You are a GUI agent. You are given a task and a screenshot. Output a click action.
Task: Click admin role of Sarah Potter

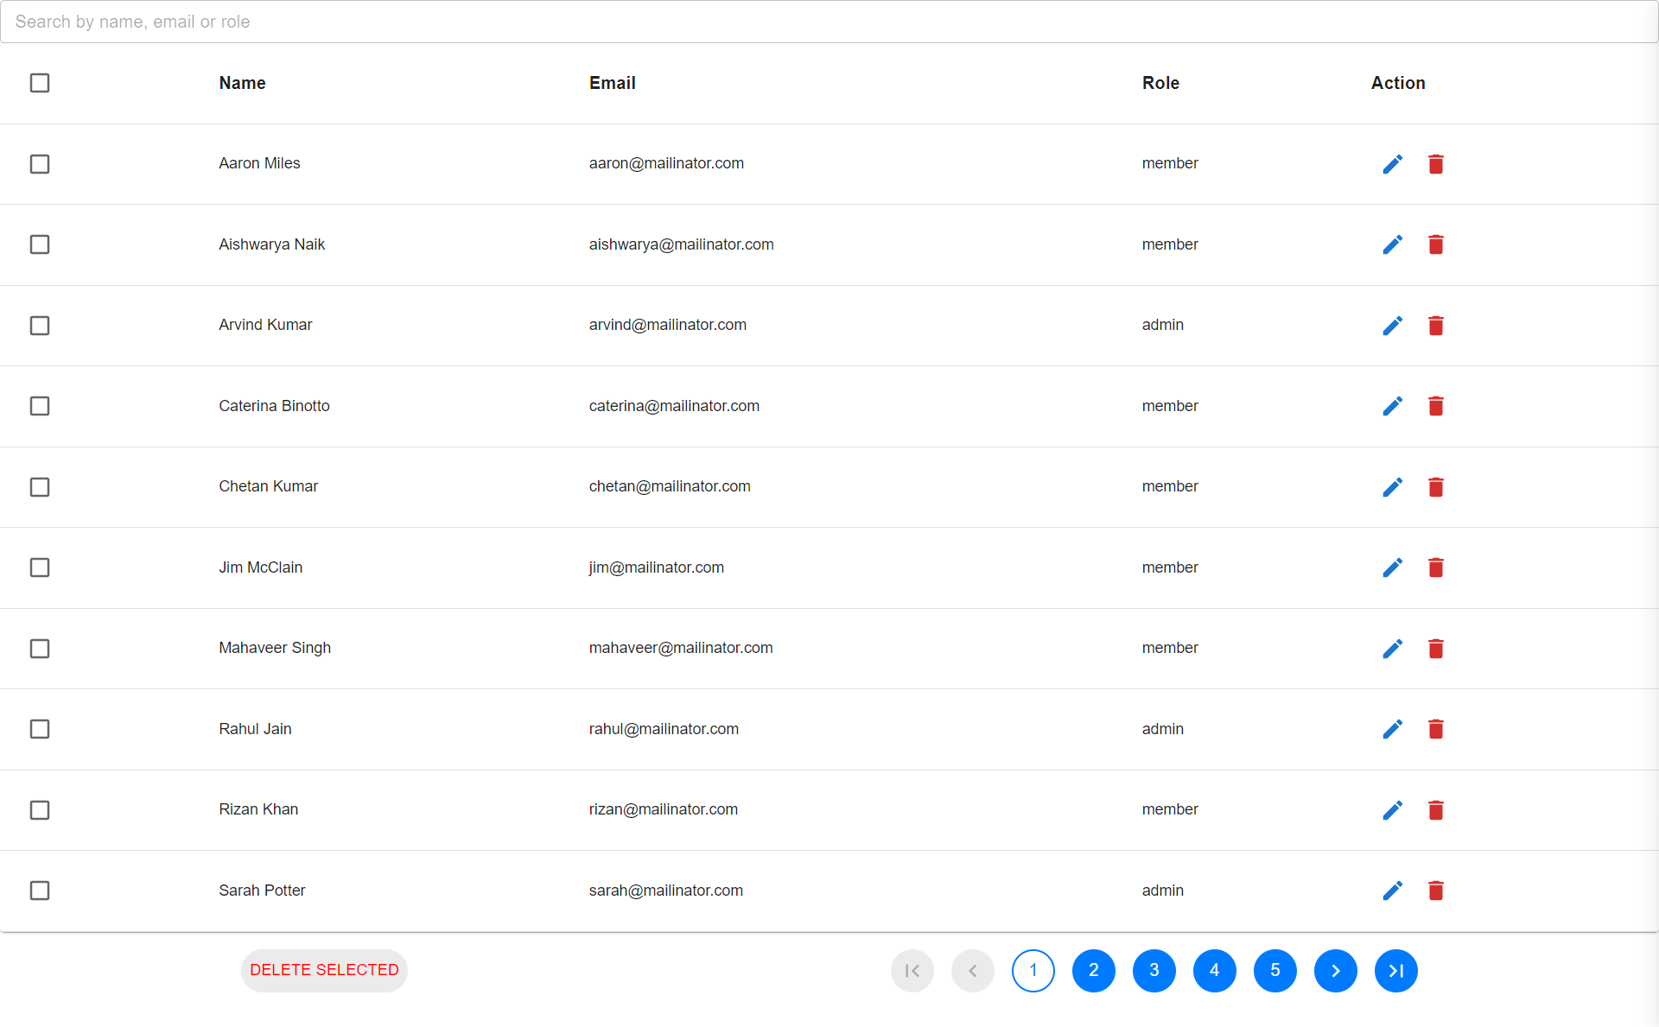tap(1163, 891)
